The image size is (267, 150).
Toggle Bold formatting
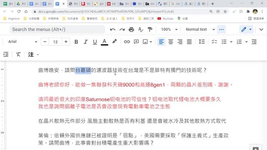click(76, 42)
